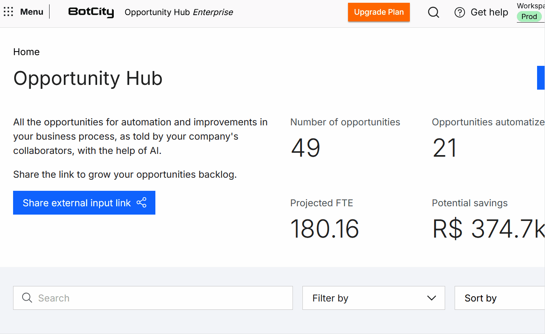Open the Sort by dropdown
Image resolution: width=545 pixels, height=334 pixels.
(x=499, y=298)
